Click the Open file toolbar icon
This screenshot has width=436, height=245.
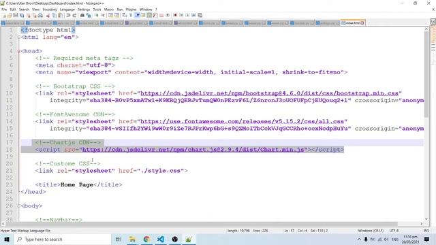pos(10,15)
